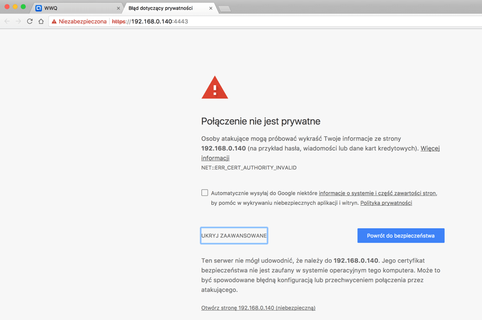Close the WWQ tab
482x320 pixels.
pyautogui.click(x=118, y=8)
